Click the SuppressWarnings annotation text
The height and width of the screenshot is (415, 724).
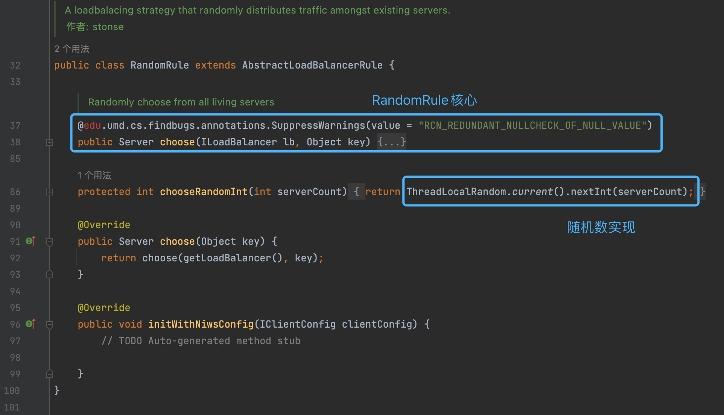(318, 125)
